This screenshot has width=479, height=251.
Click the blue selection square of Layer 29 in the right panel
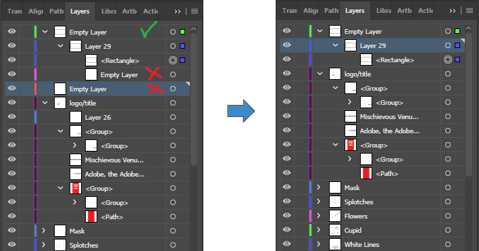coord(457,45)
